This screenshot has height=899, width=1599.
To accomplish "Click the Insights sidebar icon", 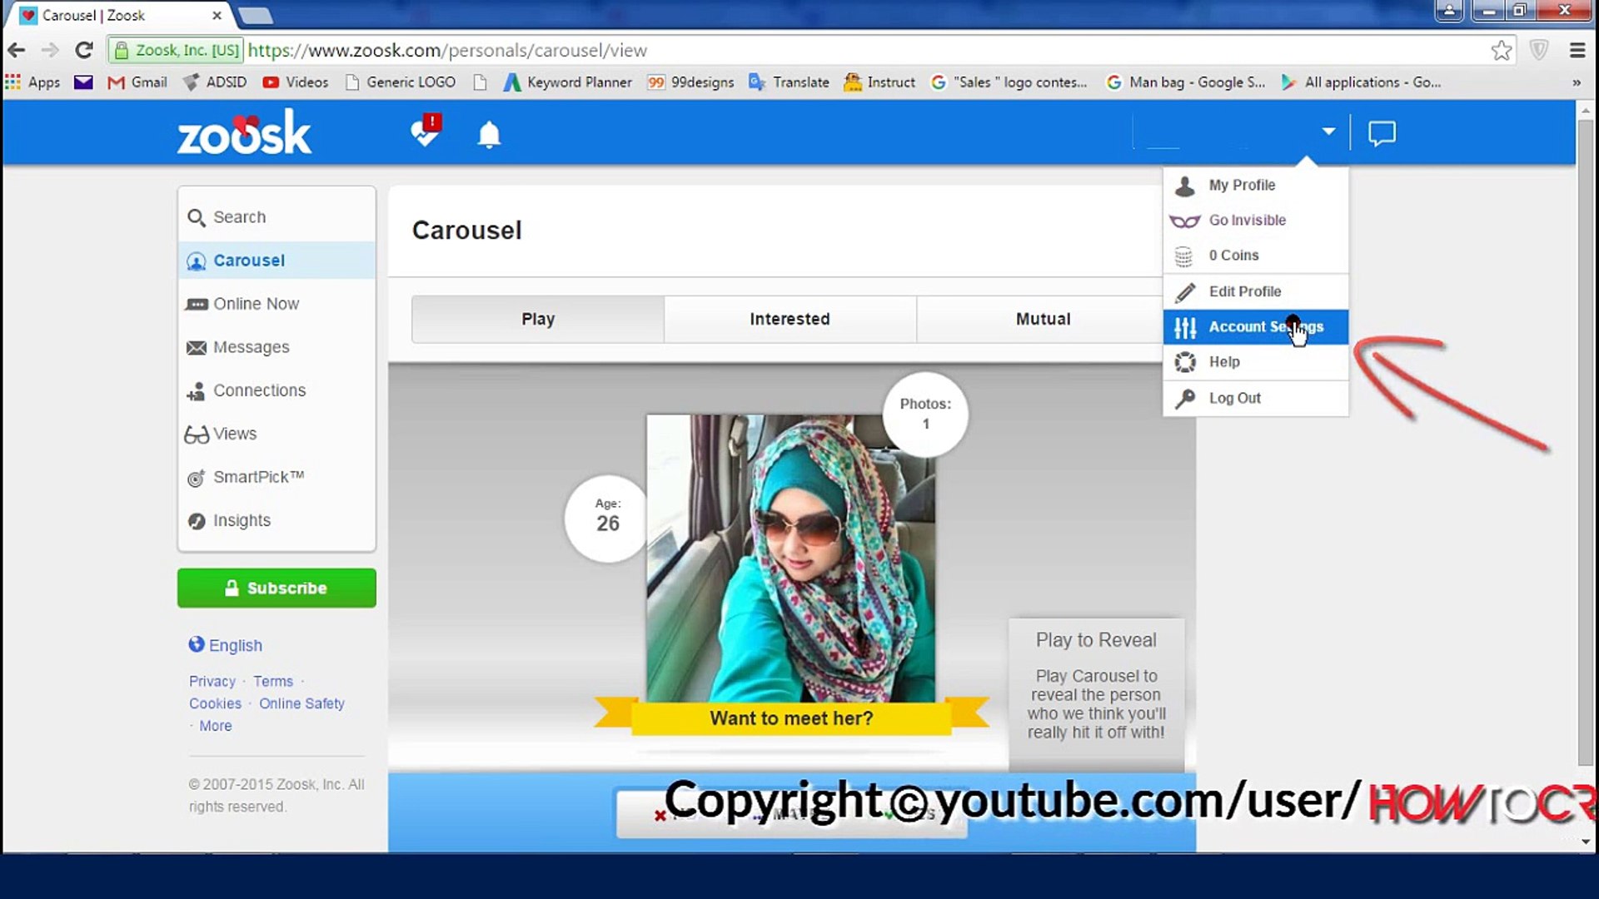I will pyautogui.click(x=197, y=520).
